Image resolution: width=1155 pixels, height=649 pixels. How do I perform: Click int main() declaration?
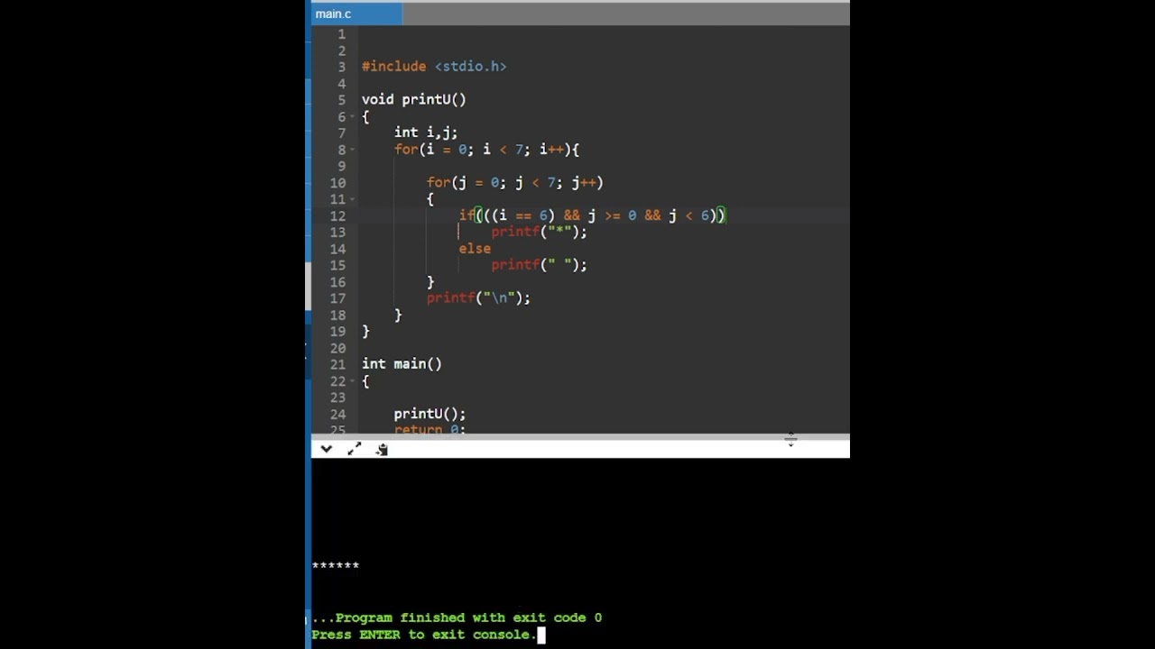point(402,364)
